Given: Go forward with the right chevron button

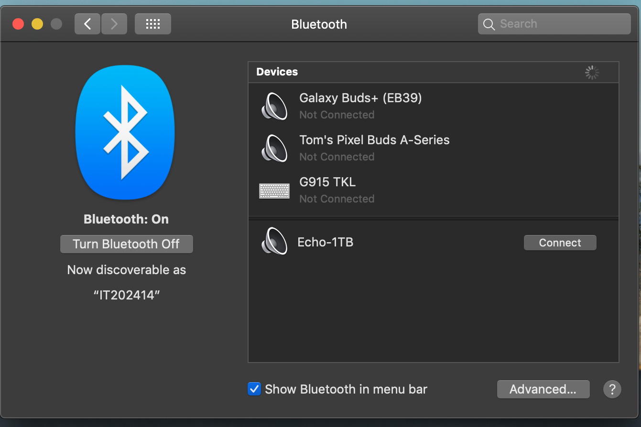Looking at the screenshot, I should click(x=114, y=24).
